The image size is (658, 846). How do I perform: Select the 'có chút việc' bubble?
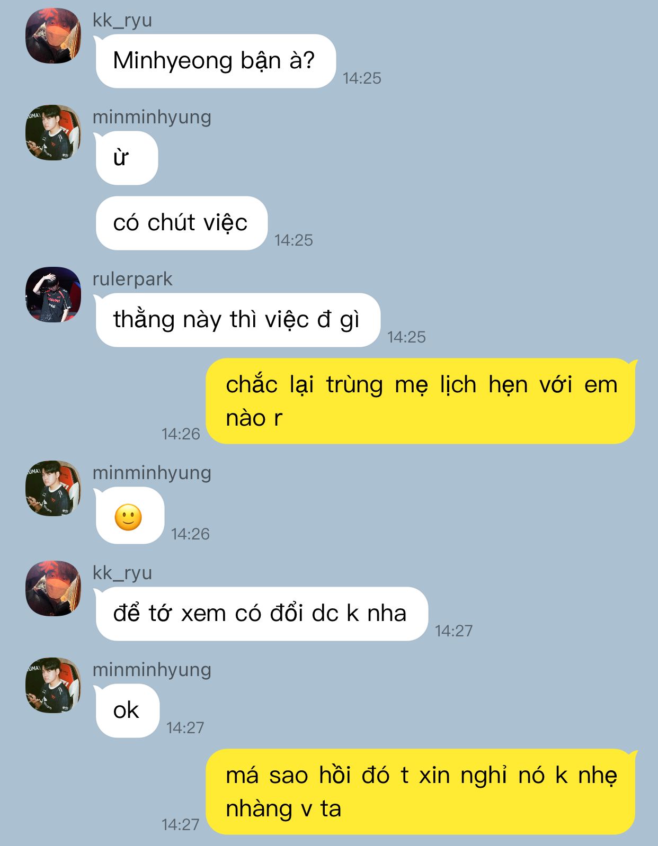pyautogui.click(x=181, y=223)
